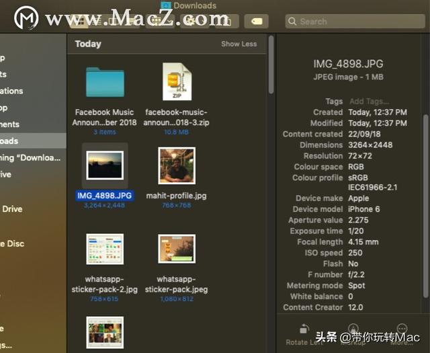This screenshot has height=353, width=430.
Task: Click the IMG_4898.JPG preview title
Action: click(x=348, y=64)
